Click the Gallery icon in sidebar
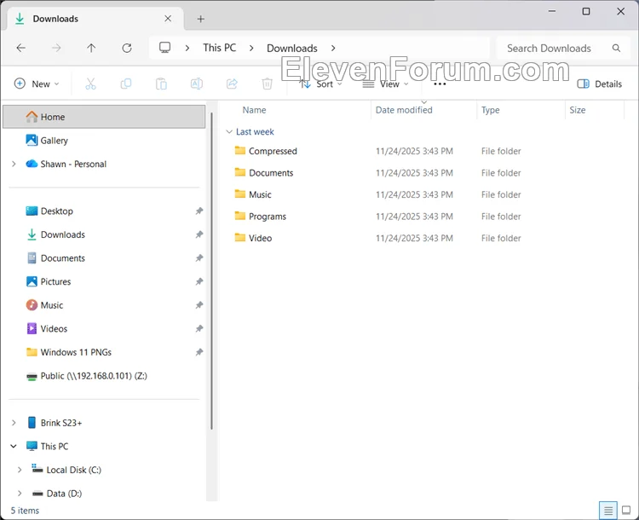This screenshot has width=639, height=520. (x=32, y=141)
